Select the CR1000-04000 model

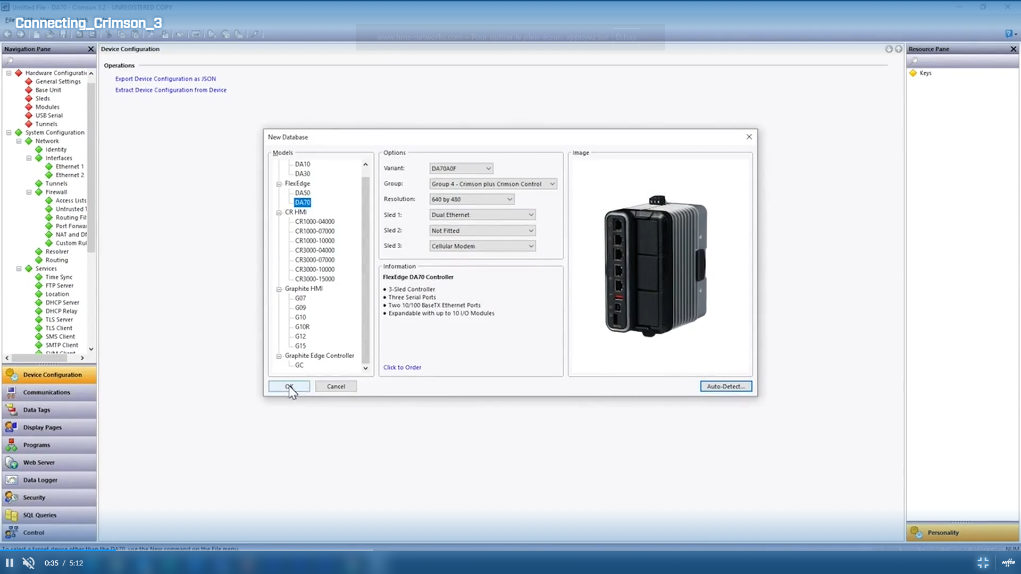(x=315, y=222)
